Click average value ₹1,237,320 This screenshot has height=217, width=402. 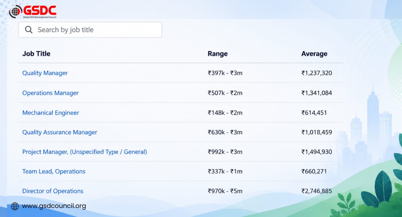coord(317,73)
